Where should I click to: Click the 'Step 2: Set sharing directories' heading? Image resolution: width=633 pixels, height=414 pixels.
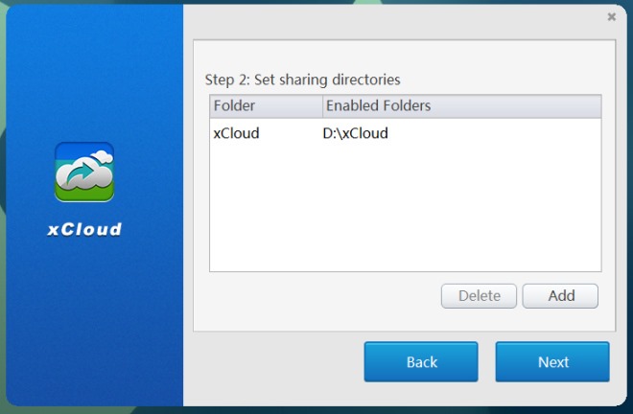[x=302, y=80]
